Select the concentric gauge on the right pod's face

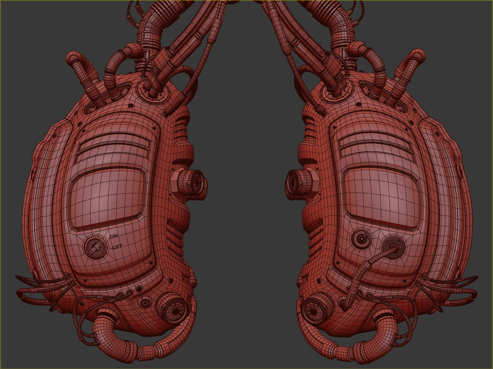362,239
